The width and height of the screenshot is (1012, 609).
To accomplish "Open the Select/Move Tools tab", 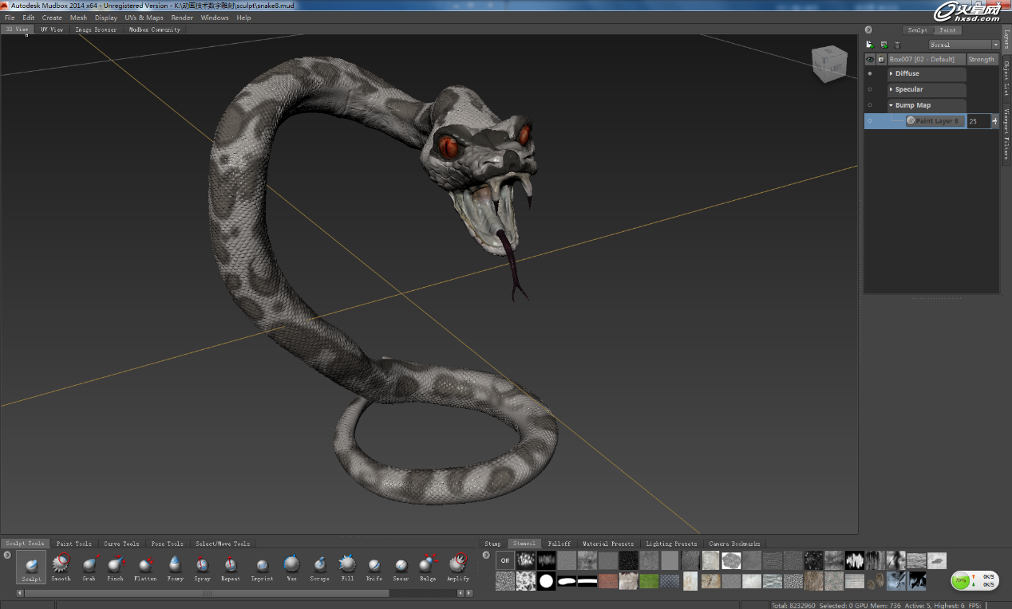I will [x=223, y=544].
